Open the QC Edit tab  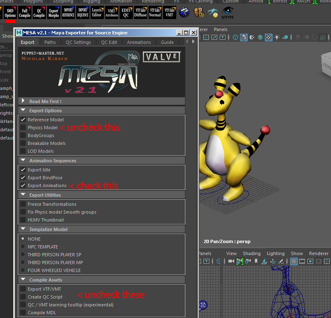tap(109, 42)
